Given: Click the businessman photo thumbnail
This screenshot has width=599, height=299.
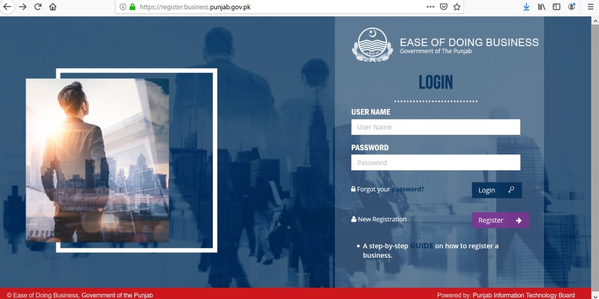Looking at the screenshot, I should point(97,160).
